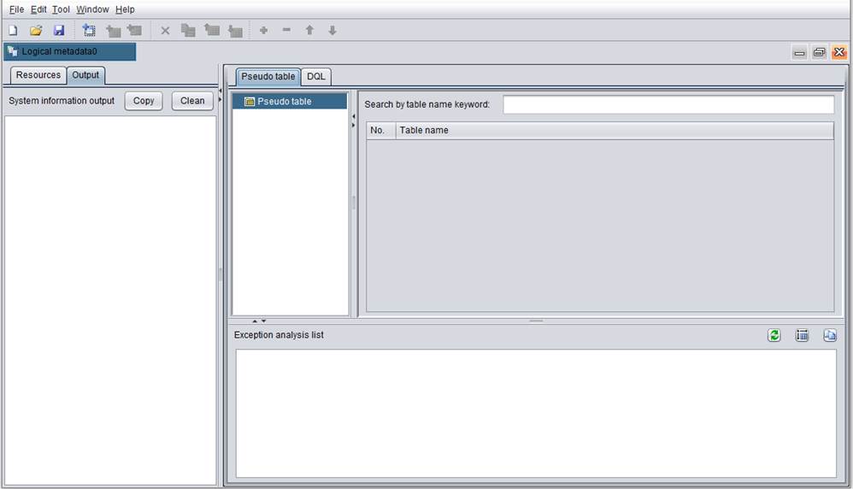Open the File menu
Viewport: 853px width, 489px height.
16,9
